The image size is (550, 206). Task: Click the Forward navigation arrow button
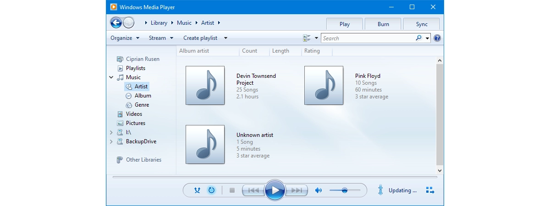click(x=129, y=22)
